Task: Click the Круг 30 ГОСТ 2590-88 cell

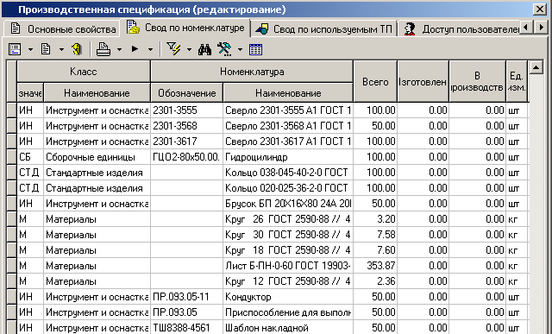Action: tap(288, 235)
